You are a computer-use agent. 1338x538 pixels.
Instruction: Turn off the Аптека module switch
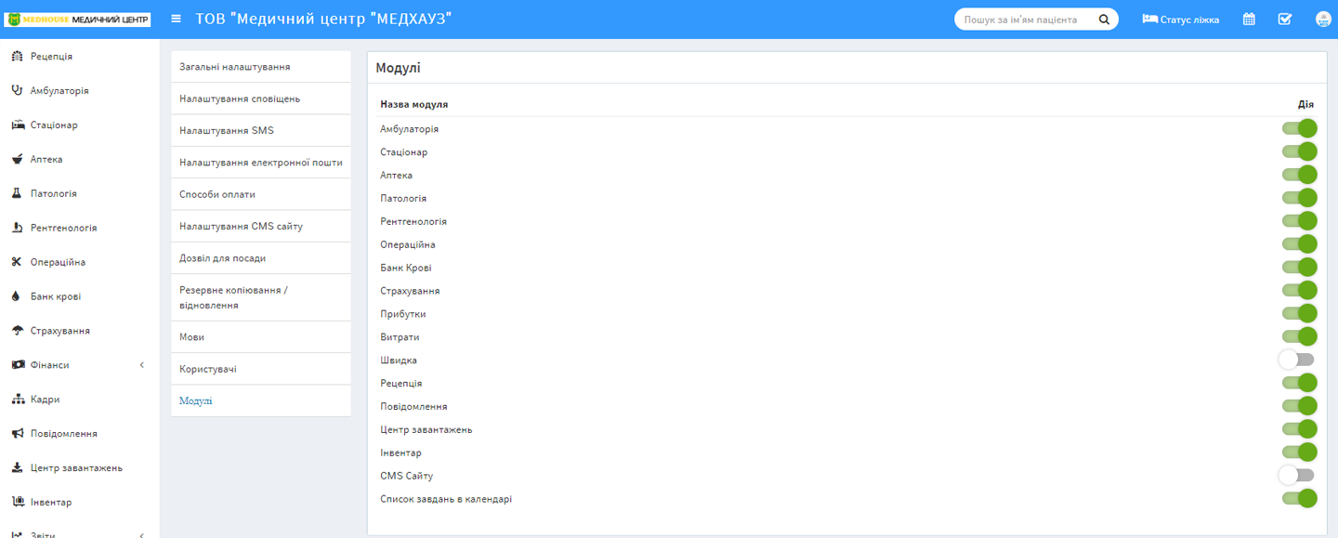point(1299,175)
